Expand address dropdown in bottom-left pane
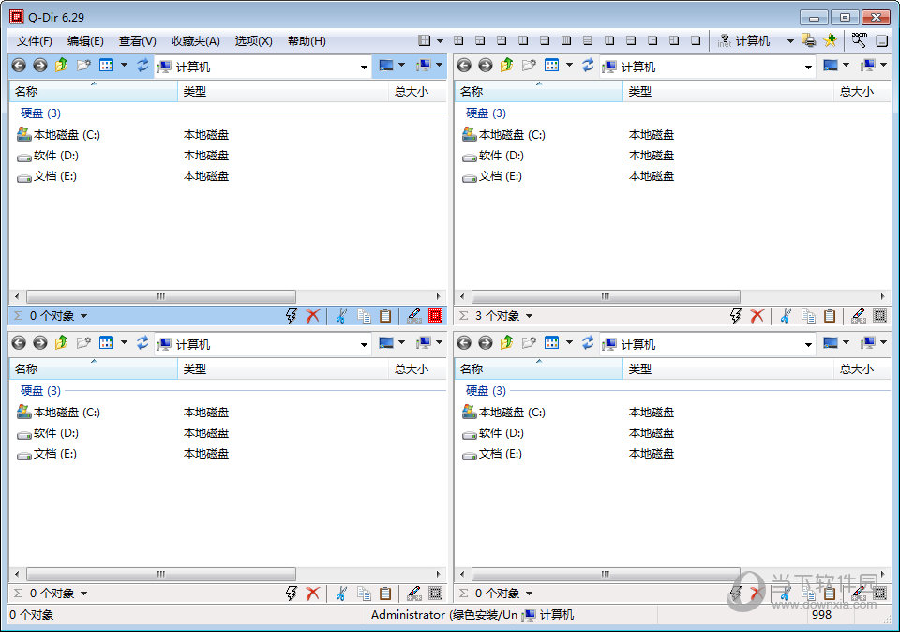This screenshot has height=632, width=900. 364,344
